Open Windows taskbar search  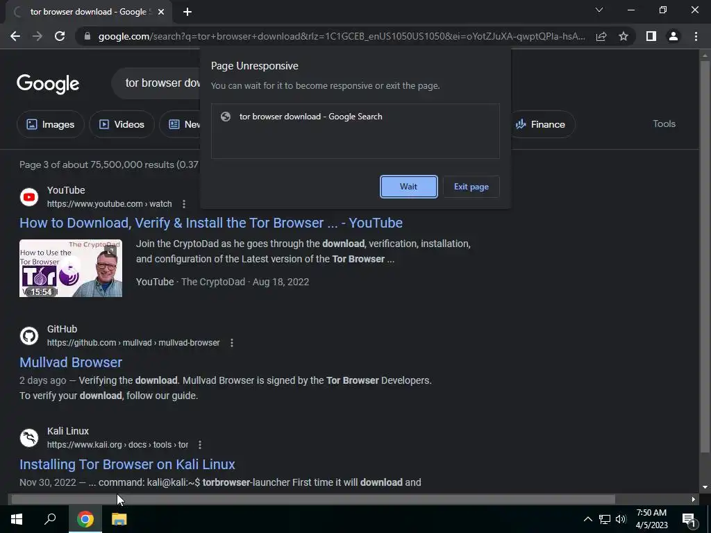coord(50,519)
